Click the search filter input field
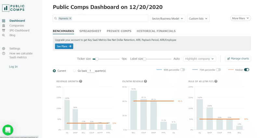Screen dimensions: 260x138 100,18
